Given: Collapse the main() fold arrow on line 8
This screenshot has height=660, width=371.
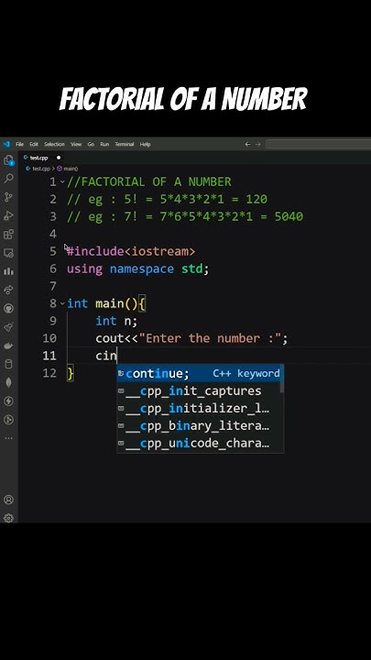Looking at the screenshot, I should [62, 303].
